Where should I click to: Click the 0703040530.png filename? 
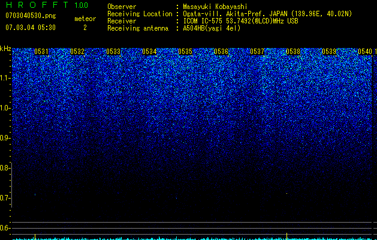pyautogui.click(x=31, y=16)
